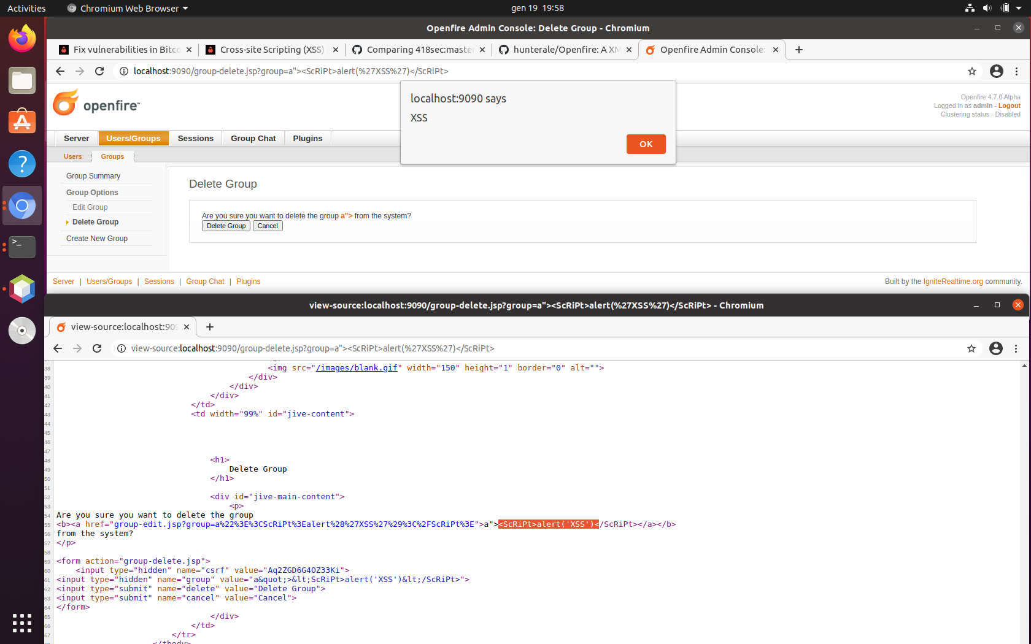Open the Plugins menu tab

308,139
